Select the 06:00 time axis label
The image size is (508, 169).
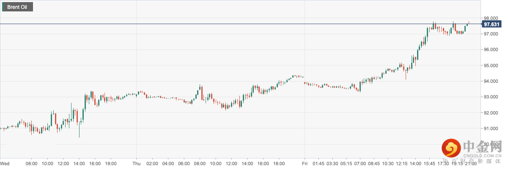184,164
